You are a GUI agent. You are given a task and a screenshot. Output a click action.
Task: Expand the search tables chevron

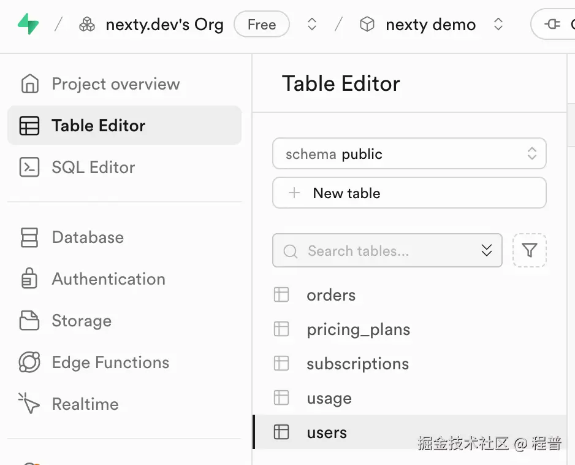(x=486, y=250)
